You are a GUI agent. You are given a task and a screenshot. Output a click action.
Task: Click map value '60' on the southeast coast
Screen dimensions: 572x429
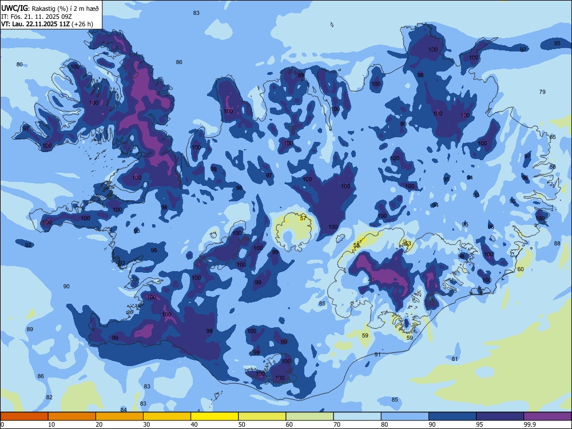click(521, 269)
